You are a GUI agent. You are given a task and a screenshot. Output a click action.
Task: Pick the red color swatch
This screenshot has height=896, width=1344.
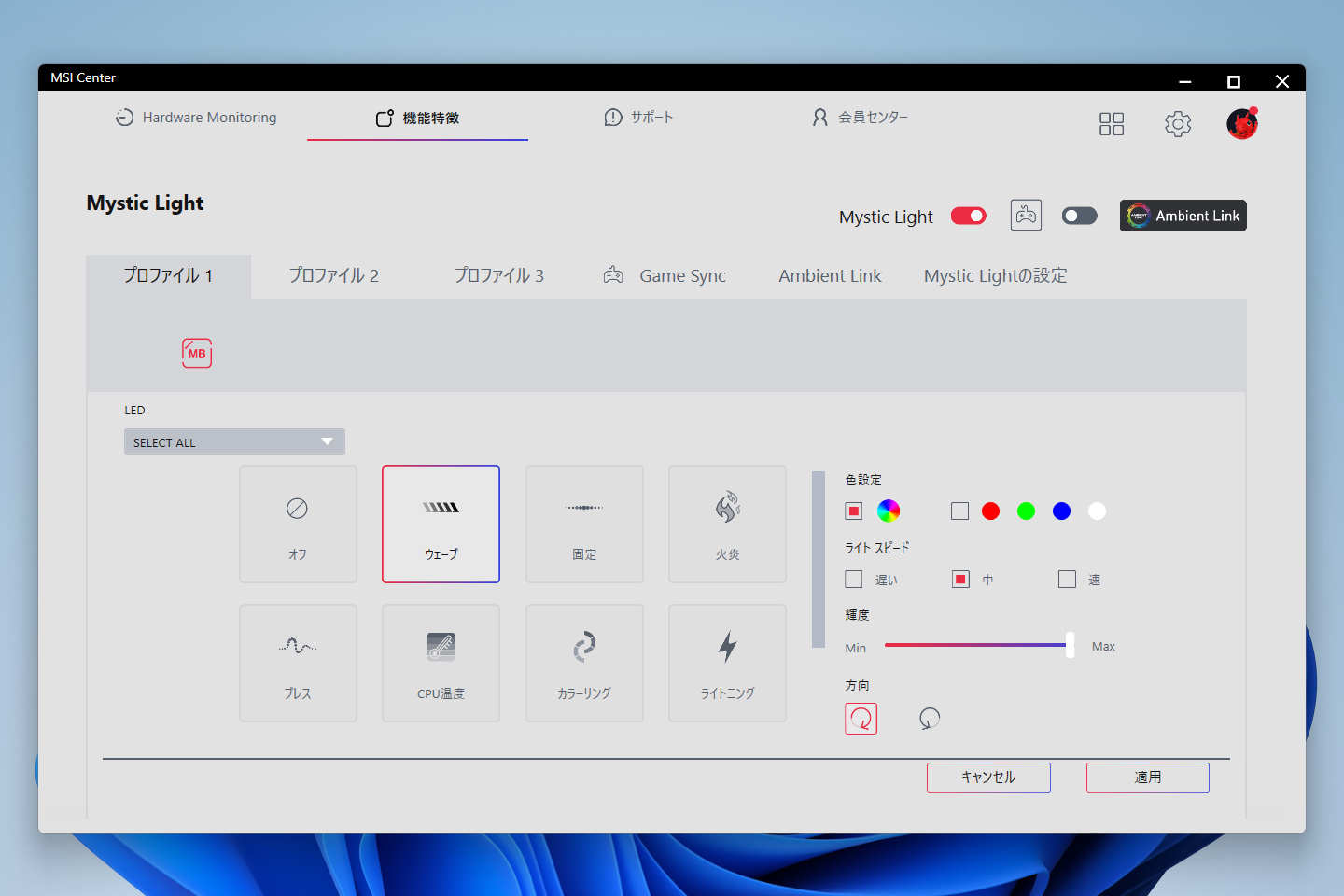991,511
